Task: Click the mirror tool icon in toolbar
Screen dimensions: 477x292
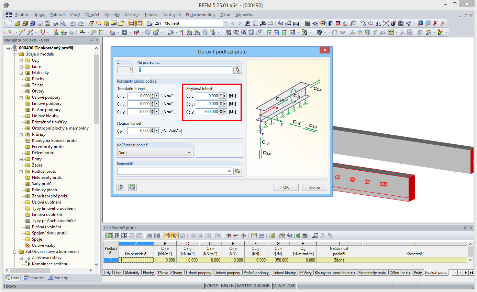Action: tap(378, 23)
